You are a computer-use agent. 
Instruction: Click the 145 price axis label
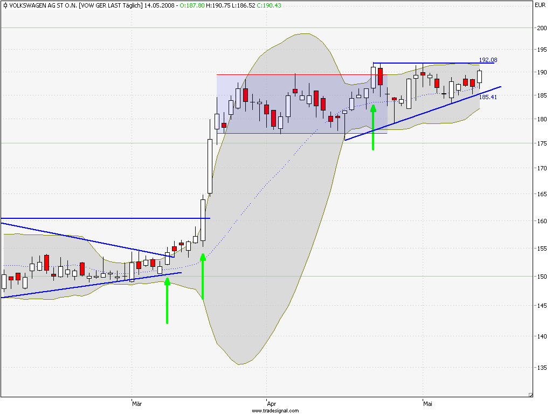click(x=542, y=306)
